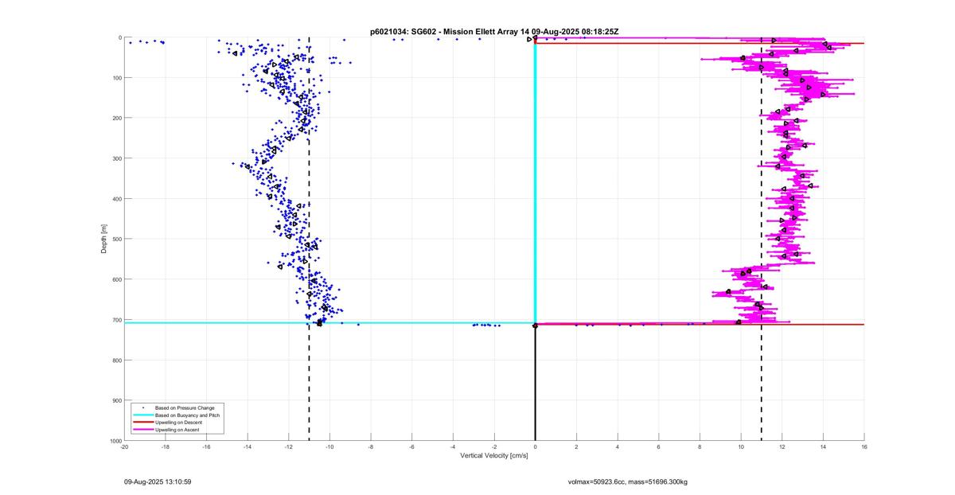Click depth-axis tick label '300'
Image resolution: width=955 pixels, height=495 pixels.
pos(117,158)
